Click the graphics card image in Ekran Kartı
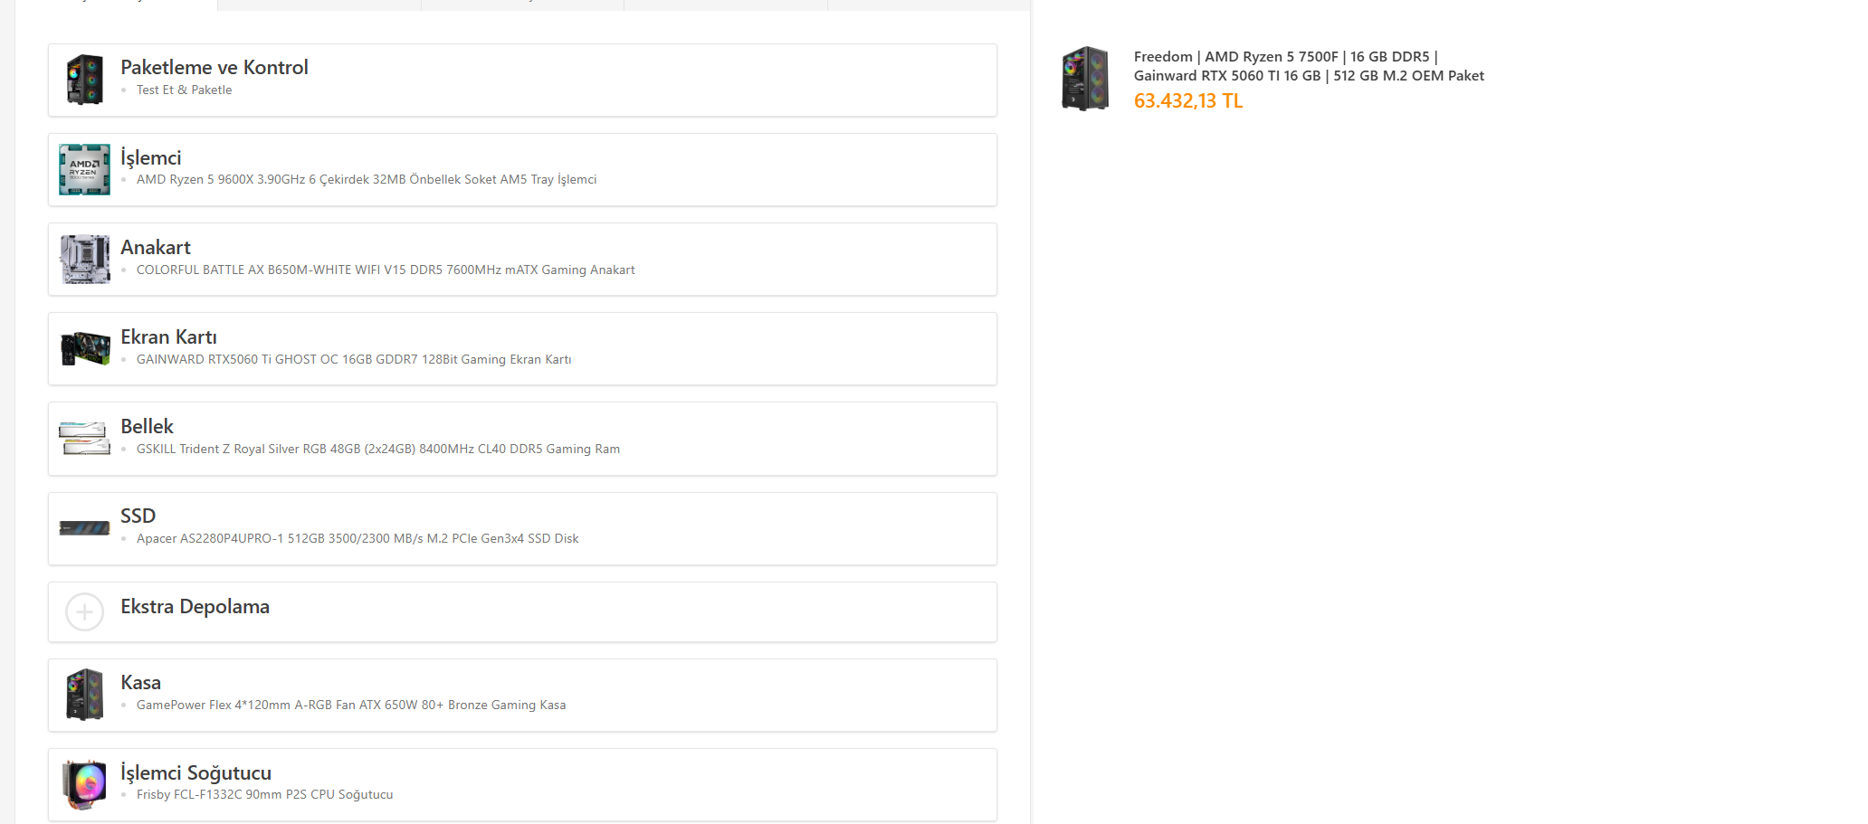Screen dimensions: 1868x824 click(85, 348)
